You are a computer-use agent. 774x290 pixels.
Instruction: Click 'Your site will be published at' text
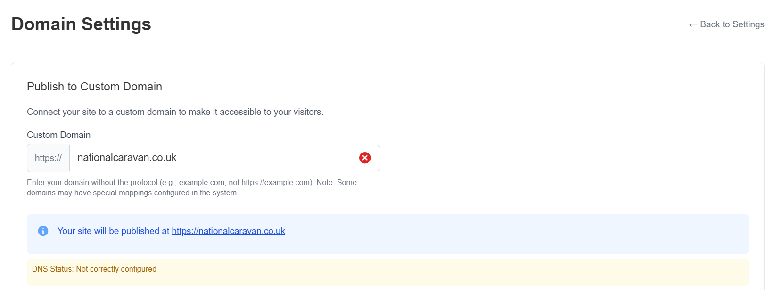[113, 231]
